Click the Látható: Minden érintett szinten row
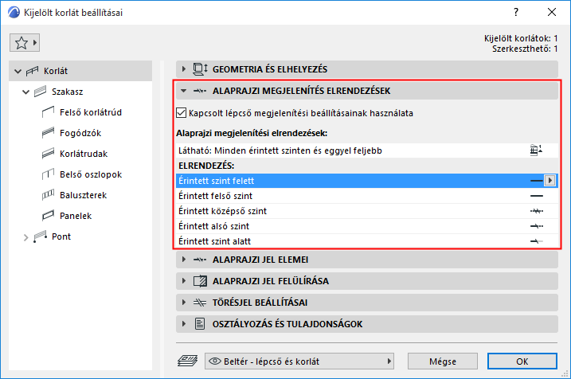Viewport: 571px width, 379px height. point(366,150)
